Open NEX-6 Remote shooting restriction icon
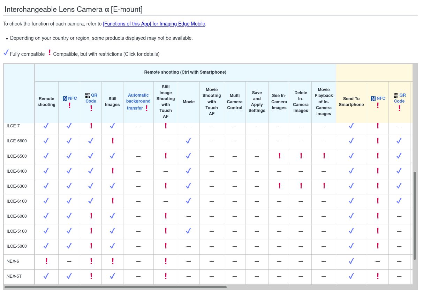423x291 pixels. point(46,261)
